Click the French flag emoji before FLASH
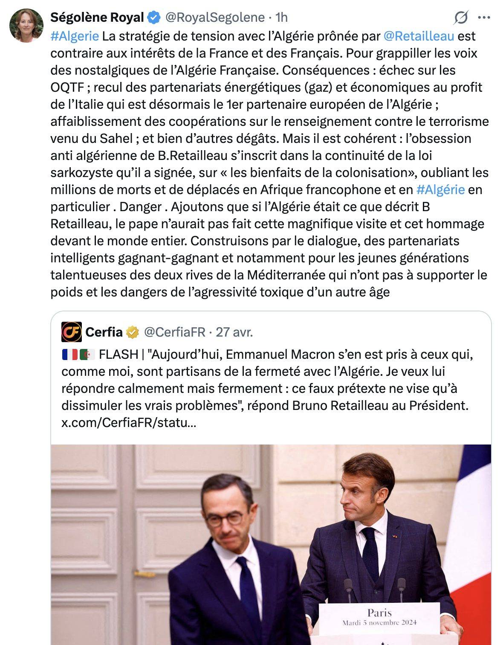This screenshot has width=503, height=645. [69, 354]
